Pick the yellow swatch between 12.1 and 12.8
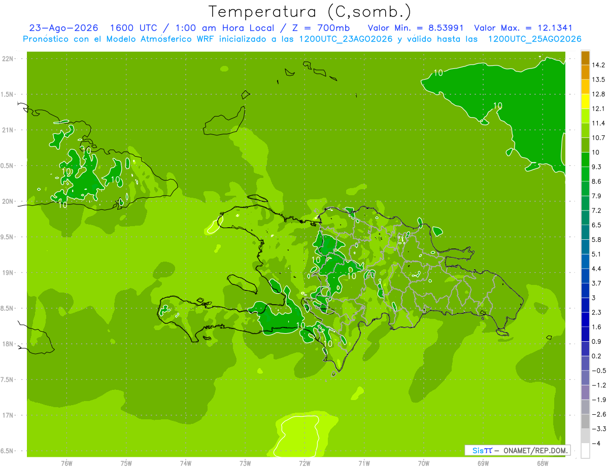This screenshot has height=470, width=609. [x=585, y=101]
